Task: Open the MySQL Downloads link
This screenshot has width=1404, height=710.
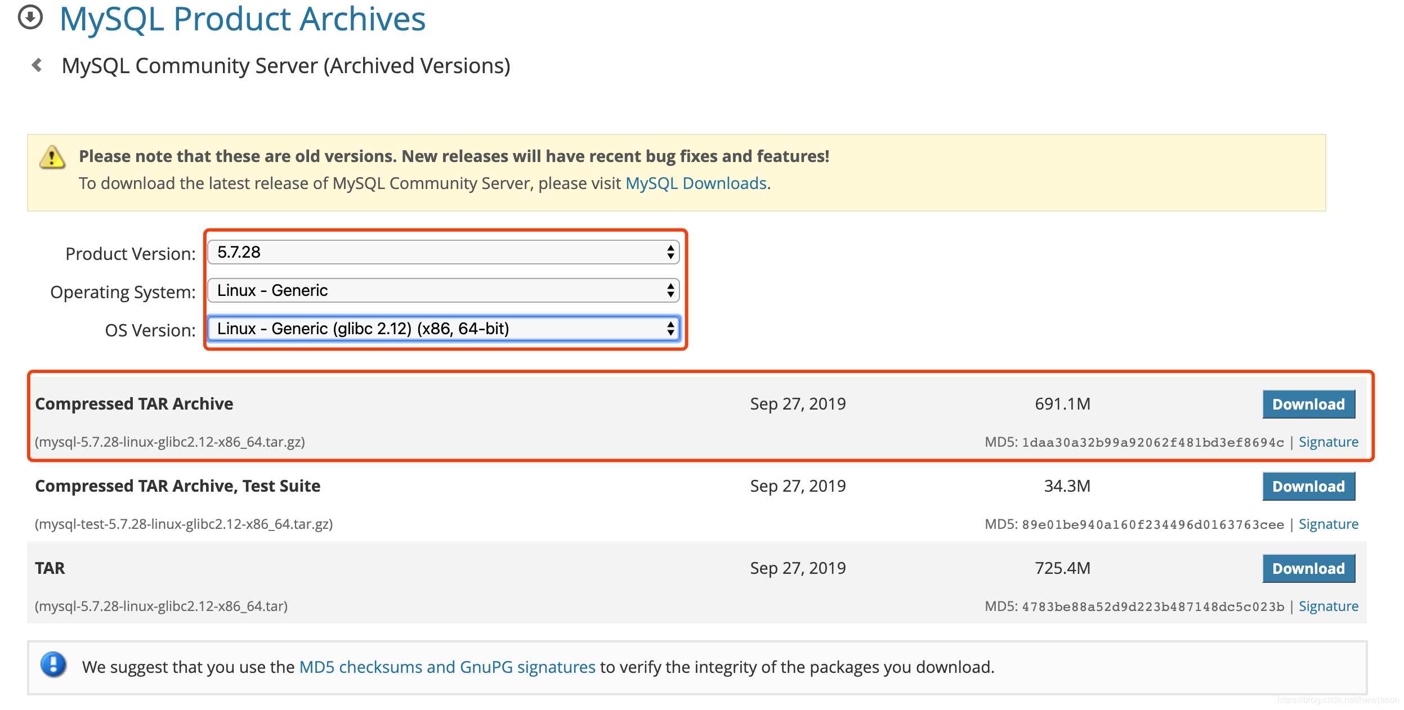Action: 696,183
